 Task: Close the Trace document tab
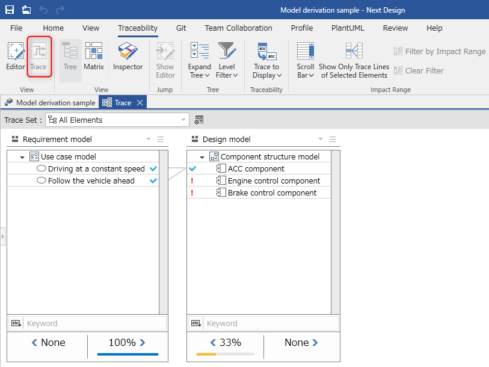click(140, 103)
